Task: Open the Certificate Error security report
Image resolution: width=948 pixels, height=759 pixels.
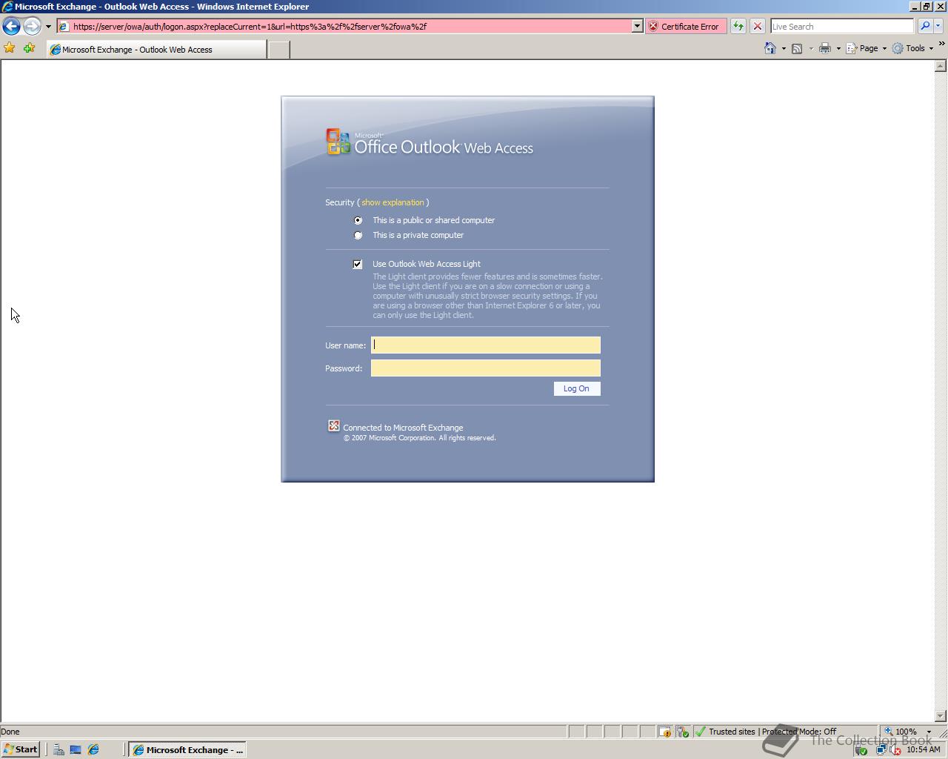Action: pos(685,26)
